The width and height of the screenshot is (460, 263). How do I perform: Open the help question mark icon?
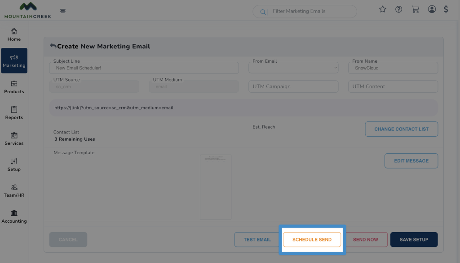point(399,9)
